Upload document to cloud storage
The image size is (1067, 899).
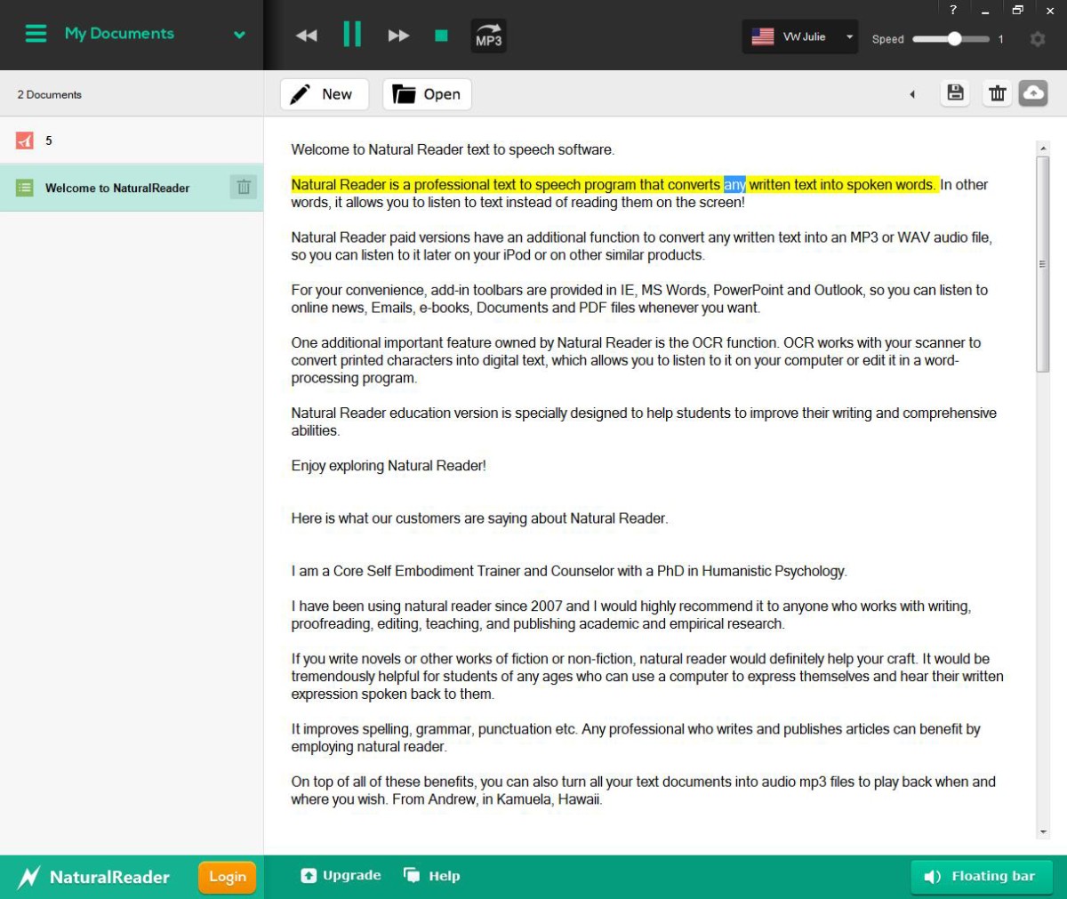1033,92
